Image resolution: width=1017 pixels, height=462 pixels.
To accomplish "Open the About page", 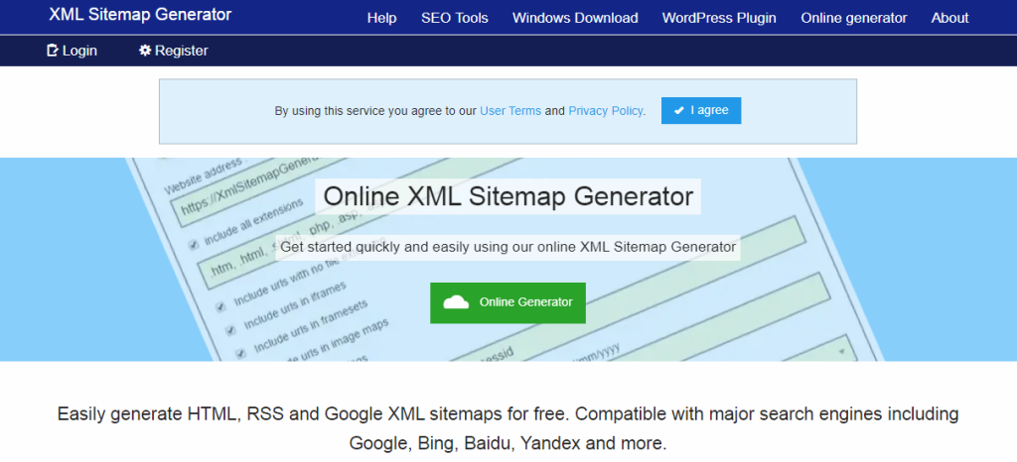I will tap(950, 18).
